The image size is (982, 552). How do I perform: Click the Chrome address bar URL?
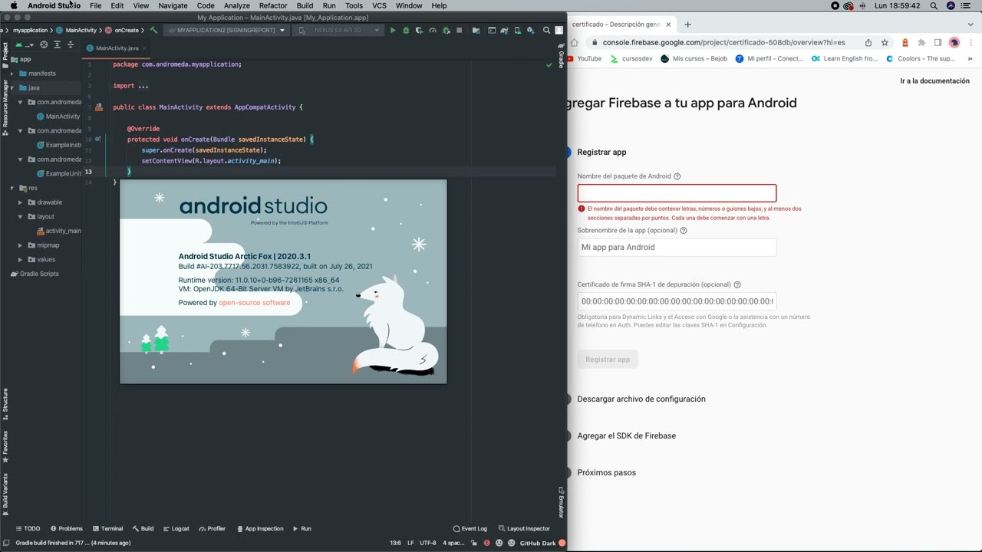click(x=723, y=43)
